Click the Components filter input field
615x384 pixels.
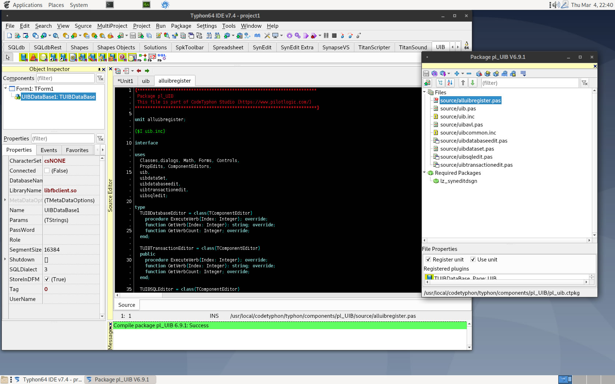65,78
